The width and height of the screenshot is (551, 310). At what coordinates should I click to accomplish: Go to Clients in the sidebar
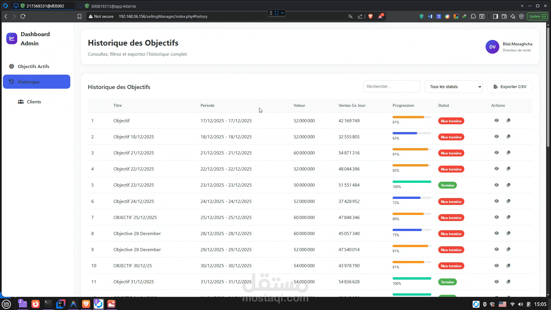[34, 102]
